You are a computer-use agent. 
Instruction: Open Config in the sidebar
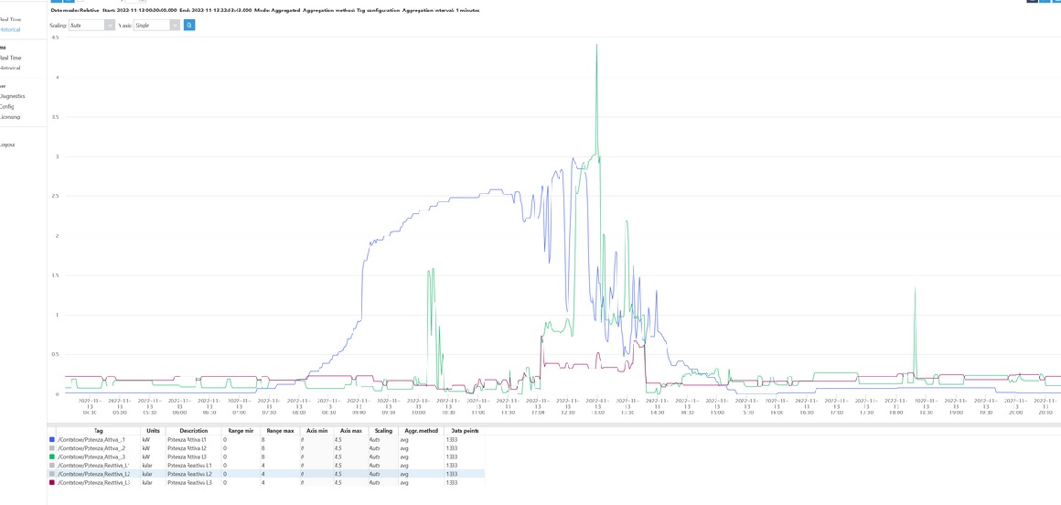7,106
